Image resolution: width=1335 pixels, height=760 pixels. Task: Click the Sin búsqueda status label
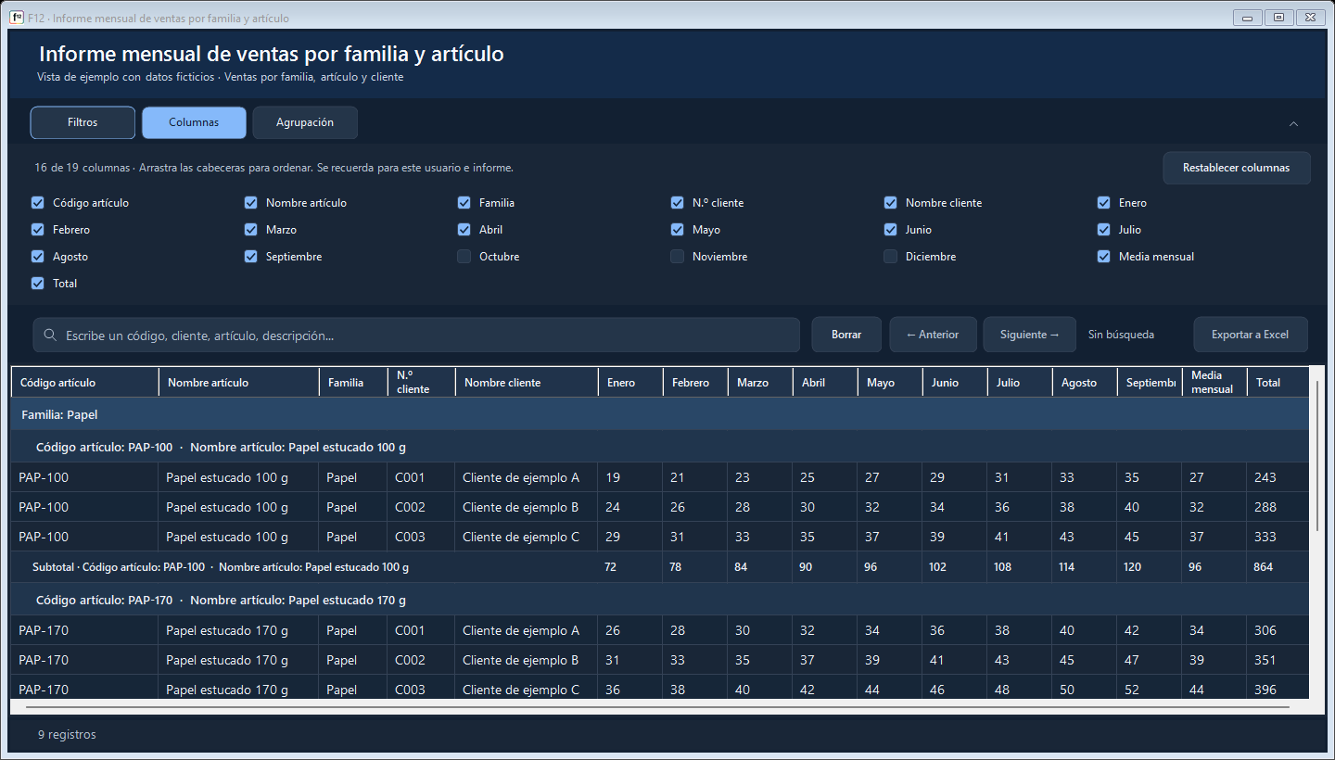point(1121,335)
